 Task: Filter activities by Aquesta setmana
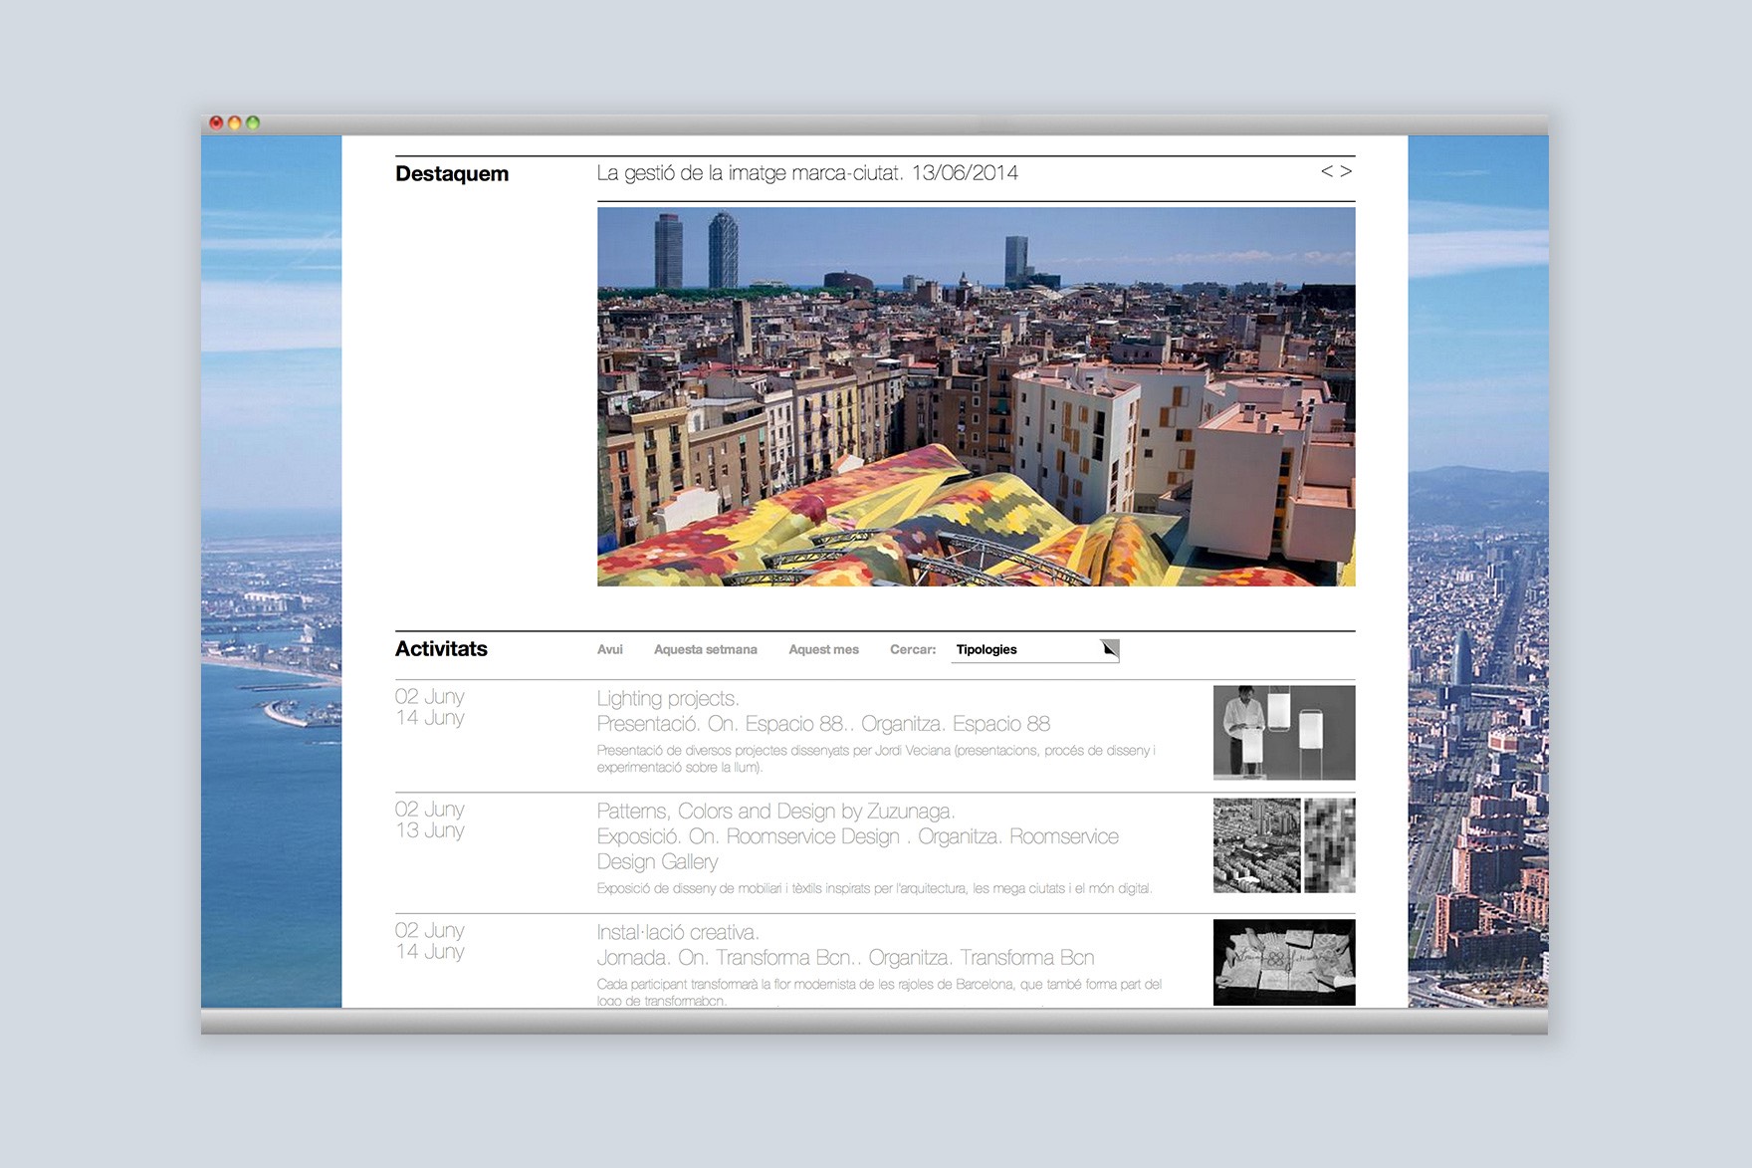click(706, 649)
